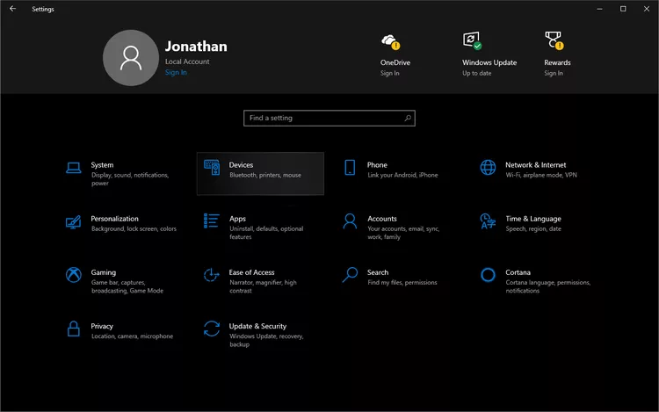The width and height of the screenshot is (659, 412).
Task: Click the Privacy padlock icon
Action: (74, 329)
